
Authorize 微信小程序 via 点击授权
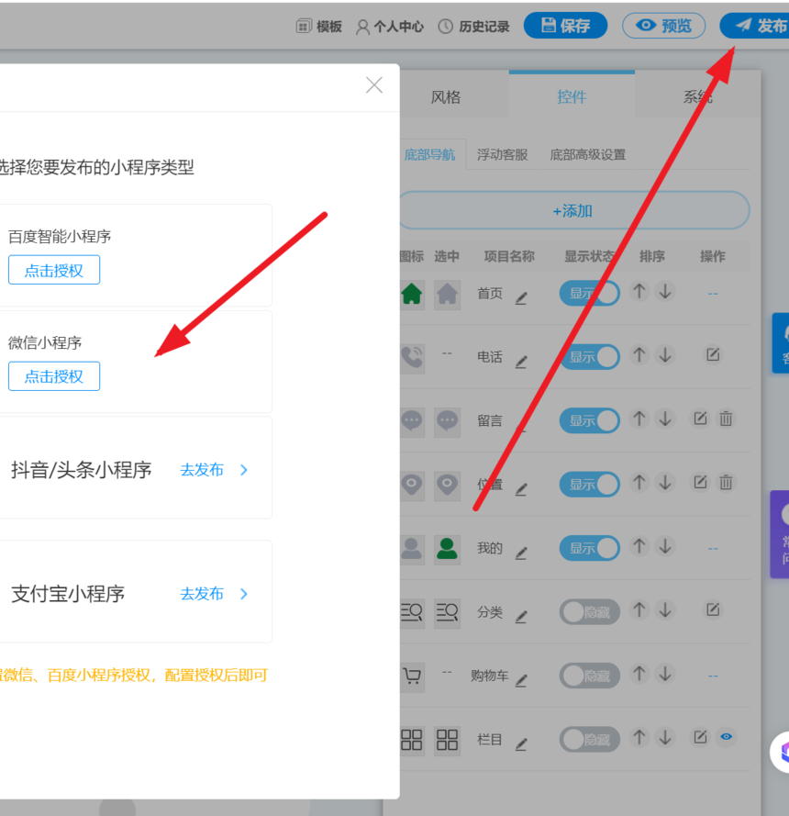[54, 376]
